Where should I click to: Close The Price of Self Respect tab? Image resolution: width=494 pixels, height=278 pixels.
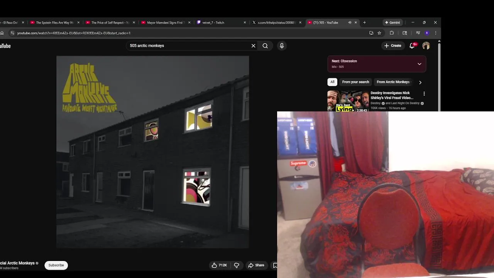[x=134, y=22]
